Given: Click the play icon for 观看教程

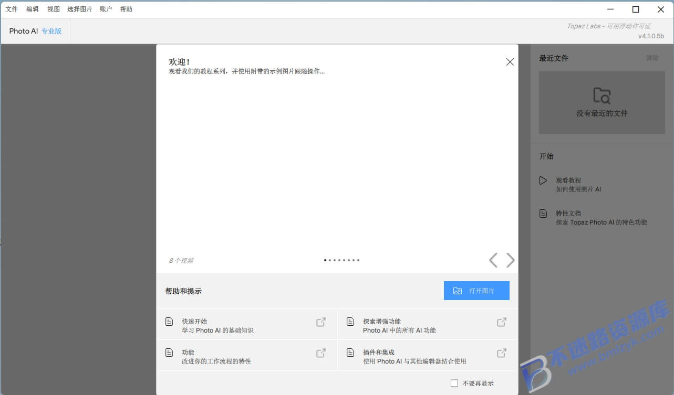Looking at the screenshot, I should (x=543, y=180).
